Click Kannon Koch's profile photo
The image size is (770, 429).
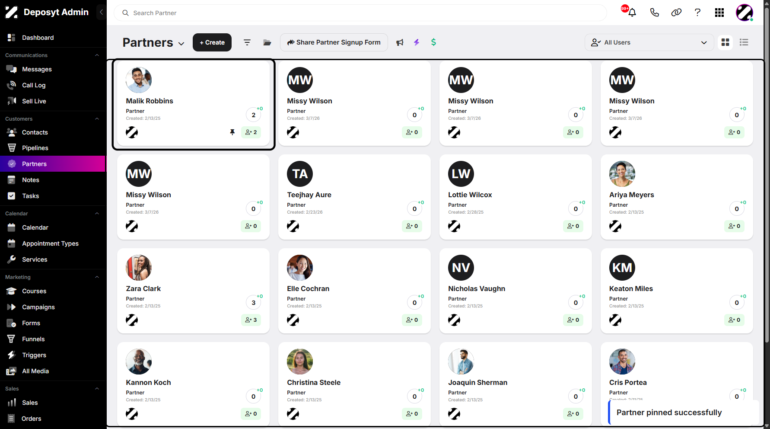tap(139, 362)
